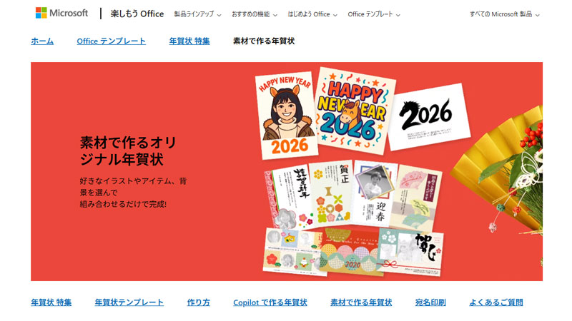Expand the Office テンプレート nav dropdown
Image resolution: width=572 pixels, height=321 pixels.
coord(374,14)
